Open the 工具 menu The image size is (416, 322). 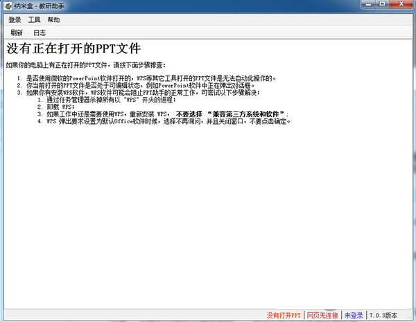34,20
